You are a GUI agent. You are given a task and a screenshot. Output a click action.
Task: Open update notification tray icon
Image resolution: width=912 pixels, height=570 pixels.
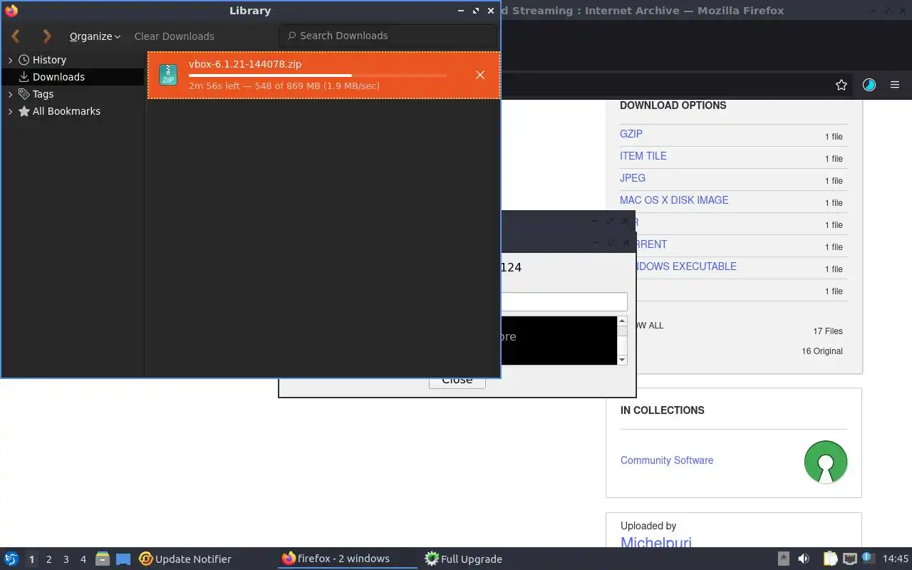[x=868, y=558]
